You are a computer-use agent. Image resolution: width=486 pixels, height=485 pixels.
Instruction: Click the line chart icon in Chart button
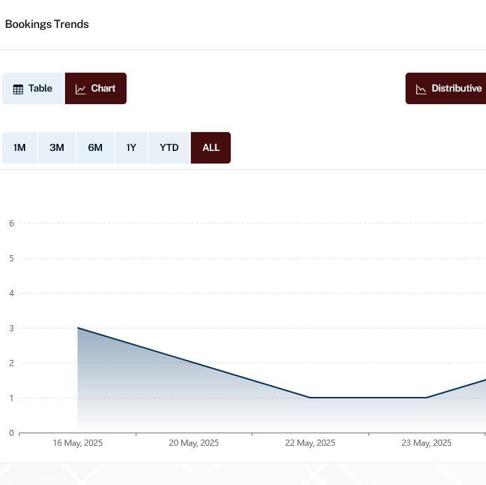81,89
